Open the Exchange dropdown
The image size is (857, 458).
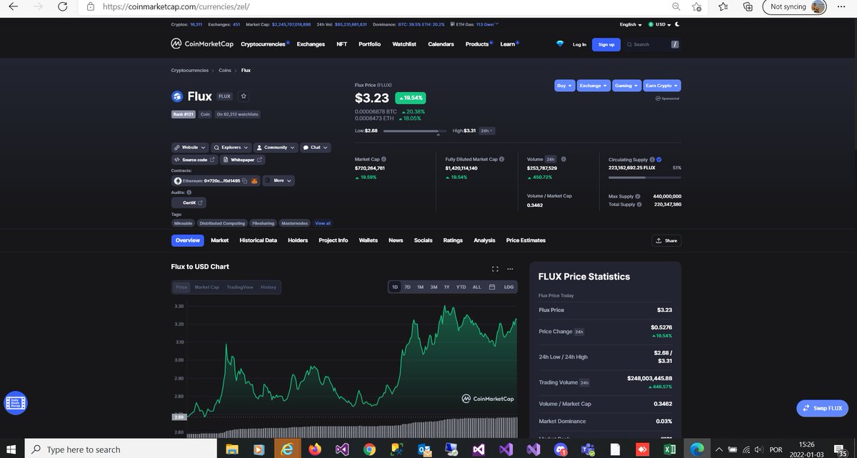click(x=593, y=86)
